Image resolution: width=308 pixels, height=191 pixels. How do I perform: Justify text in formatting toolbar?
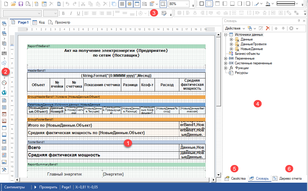tap(109, 13)
